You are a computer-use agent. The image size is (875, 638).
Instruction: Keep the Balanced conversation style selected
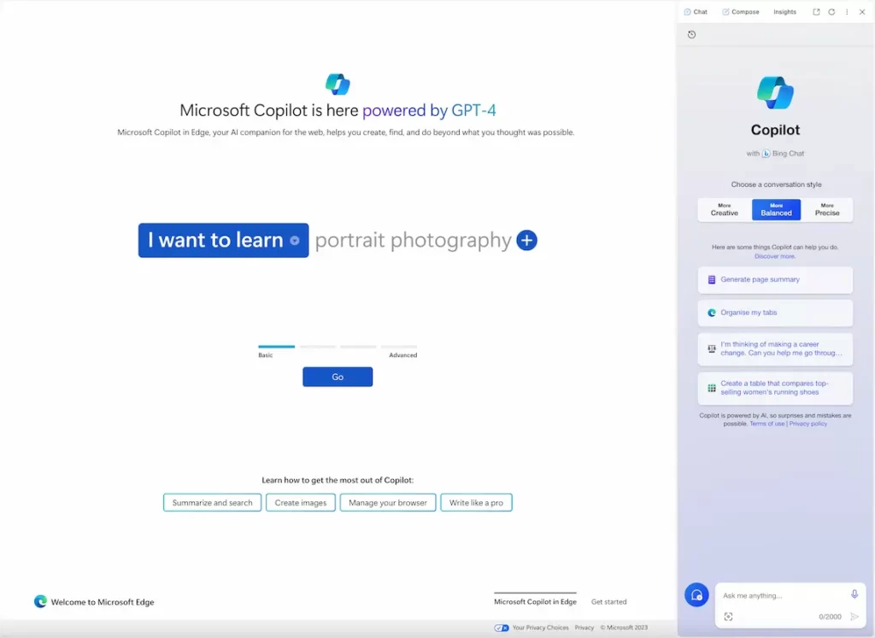tap(776, 209)
